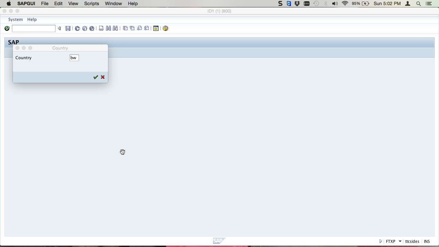439x247 pixels.
Task: Click the FTXP transaction text in status bar
Action: (390, 241)
